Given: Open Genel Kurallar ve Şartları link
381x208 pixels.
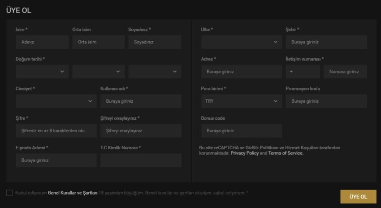Looking at the screenshot, I should [73, 193].
